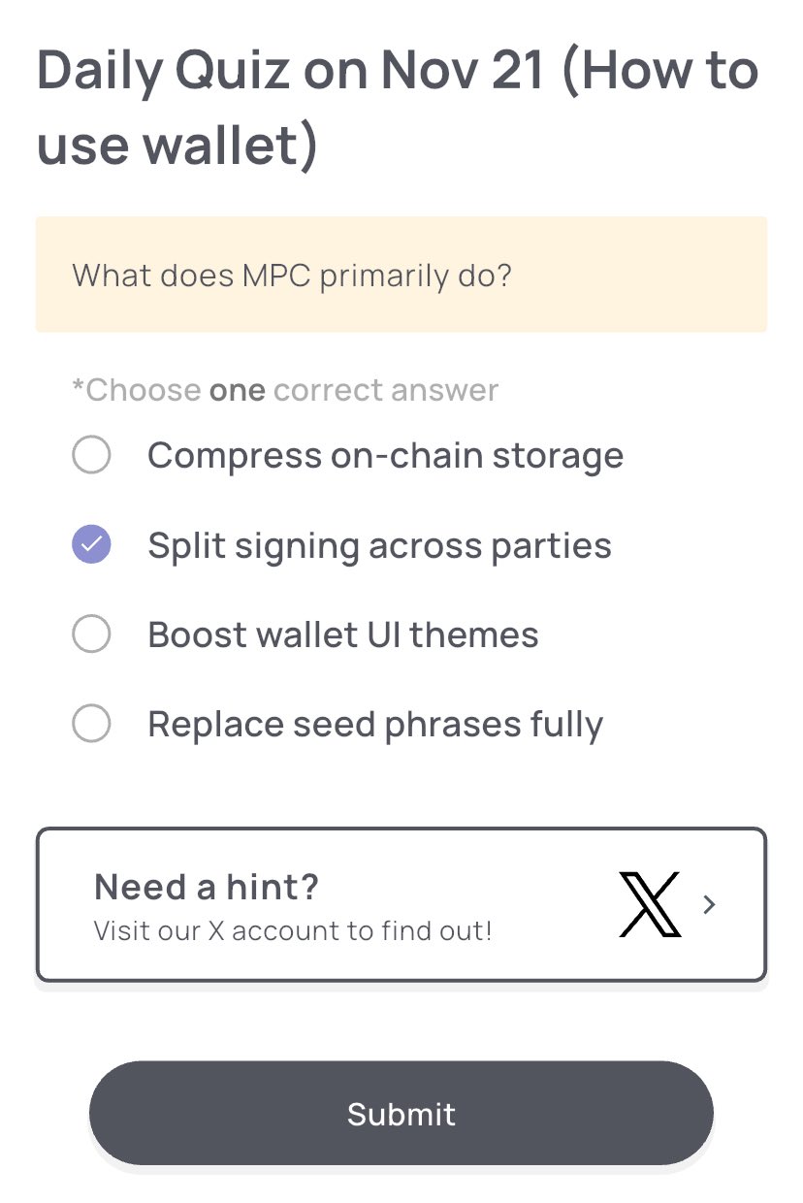Follow 'Visit our X account to find out!'
This screenshot has width=803, height=1203.
click(293, 931)
